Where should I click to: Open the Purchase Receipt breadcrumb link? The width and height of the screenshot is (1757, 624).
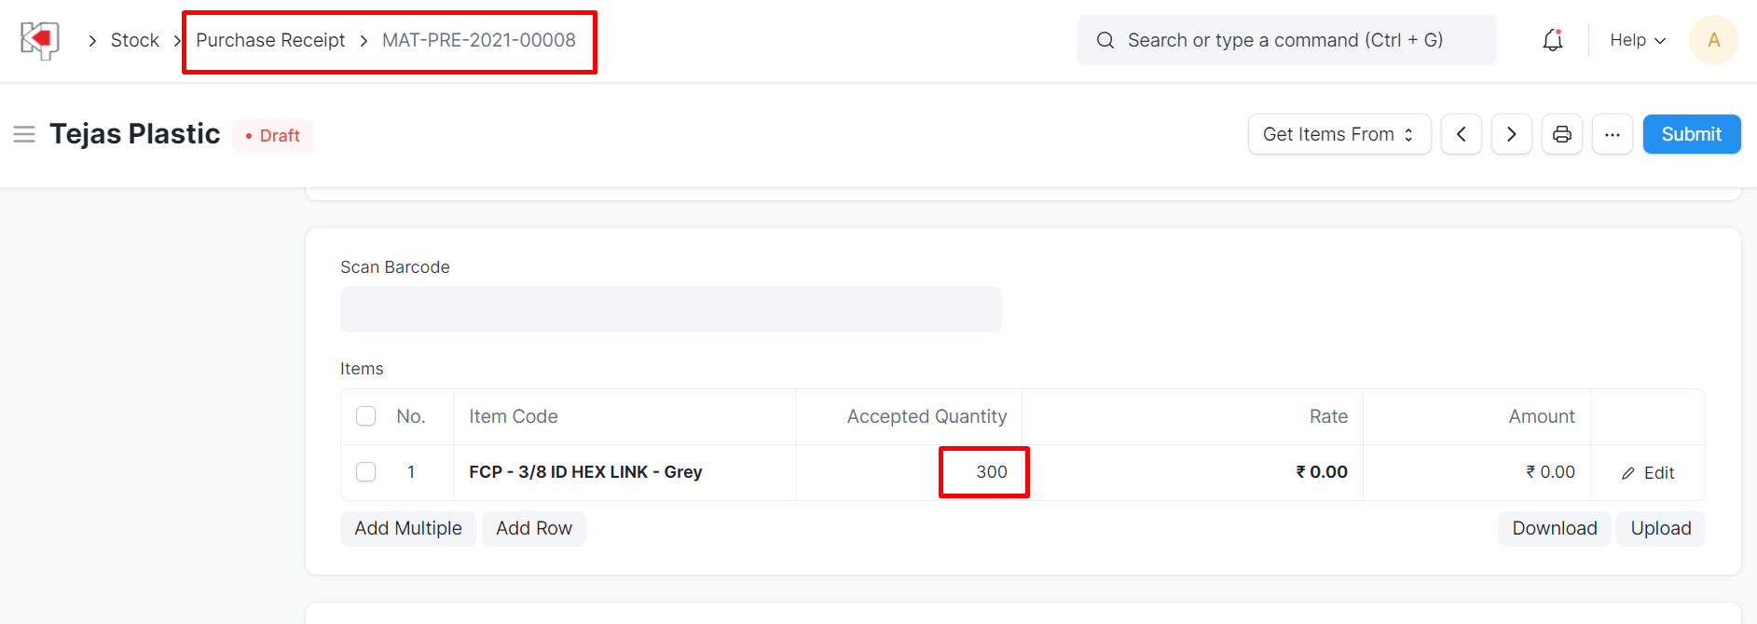(x=270, y=40)
